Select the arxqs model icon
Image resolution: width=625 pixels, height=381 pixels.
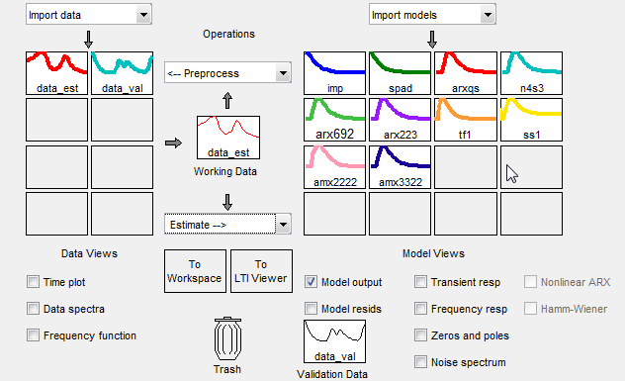466,73
